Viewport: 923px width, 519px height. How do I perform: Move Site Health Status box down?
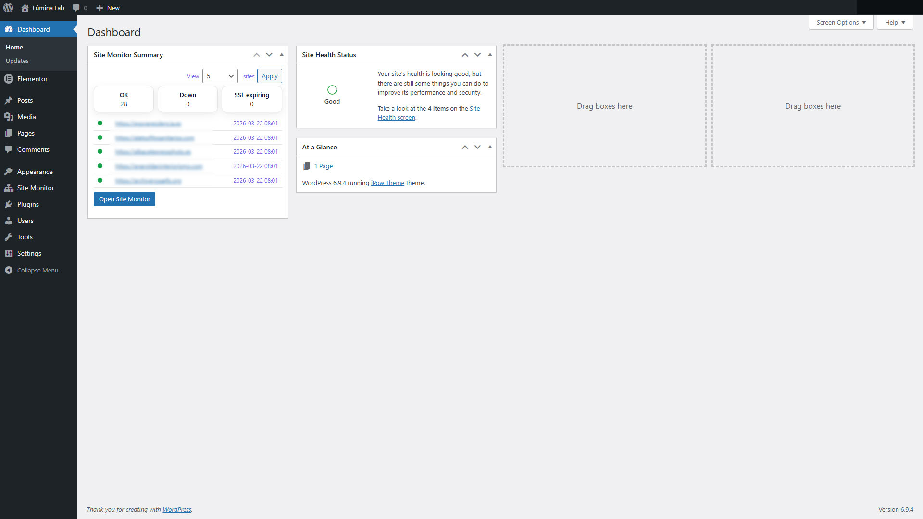pyautogui.click(x=477, y=55)
